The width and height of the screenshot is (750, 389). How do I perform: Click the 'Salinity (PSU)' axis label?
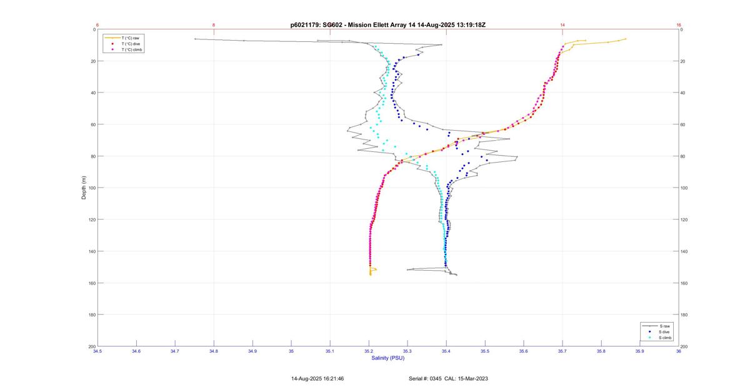[x=388, y=358]
